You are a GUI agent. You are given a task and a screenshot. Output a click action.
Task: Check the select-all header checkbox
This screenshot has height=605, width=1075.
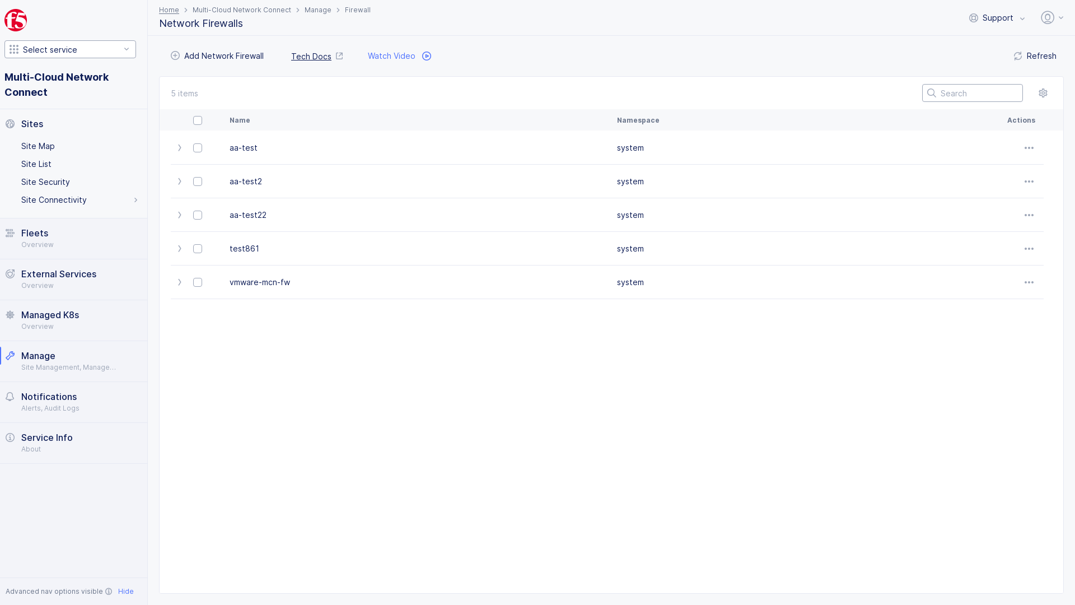pos(198,120)
